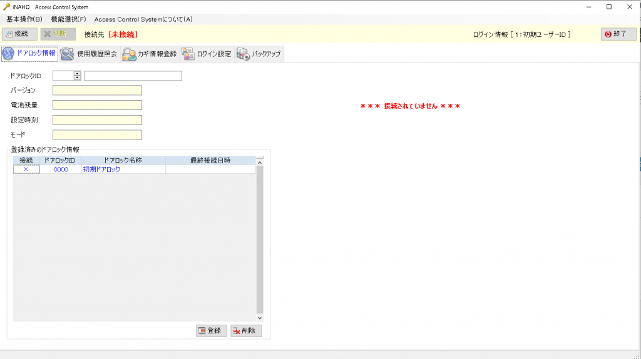
Task: Open 使用履歴照会 via its magnifier icon
Action: point(68,54)
